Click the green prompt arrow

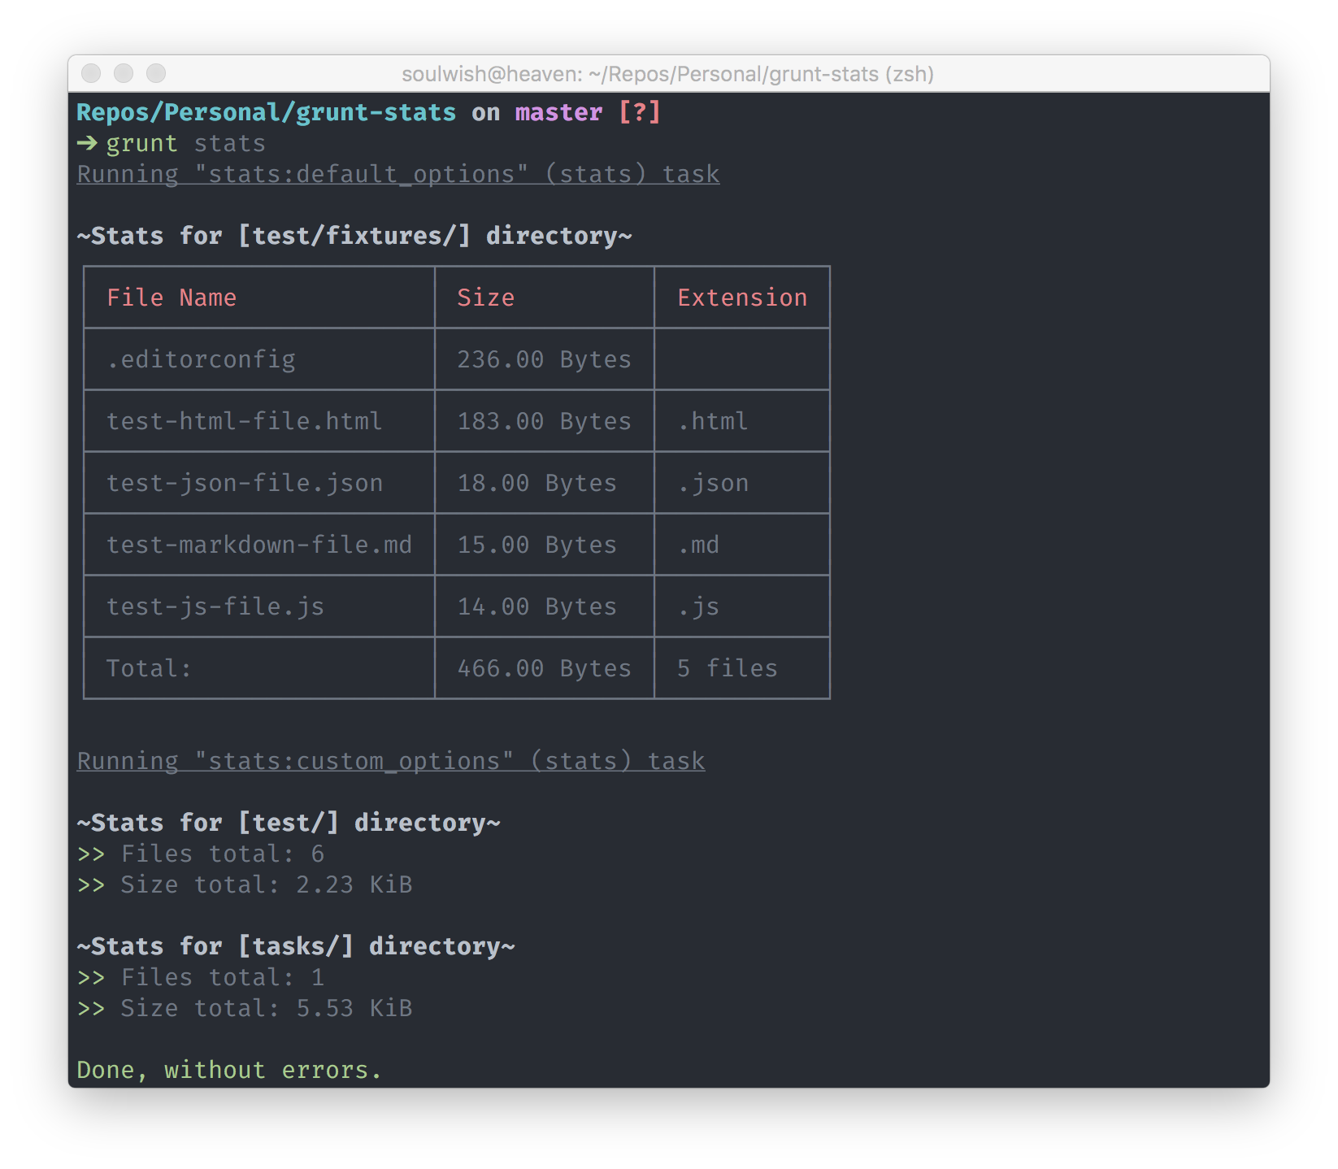pyautogui.click(x=87, y=144)
